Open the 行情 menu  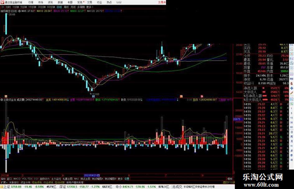[31, 2]
